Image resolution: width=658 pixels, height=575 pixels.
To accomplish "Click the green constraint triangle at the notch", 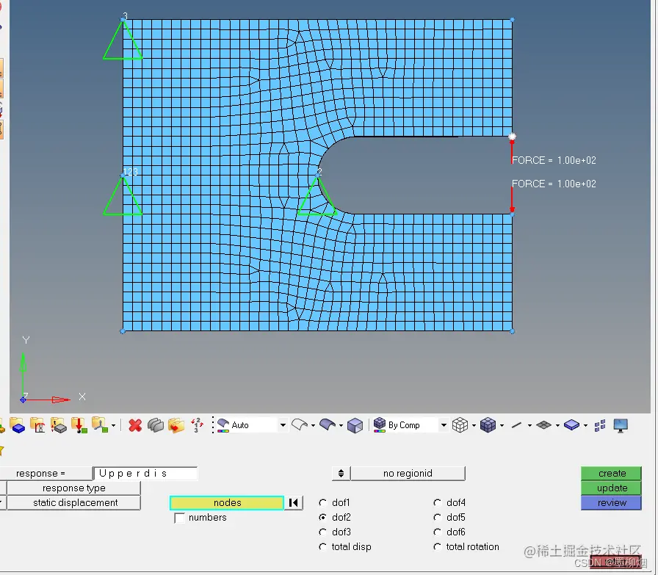I will (x=318, y=196).
